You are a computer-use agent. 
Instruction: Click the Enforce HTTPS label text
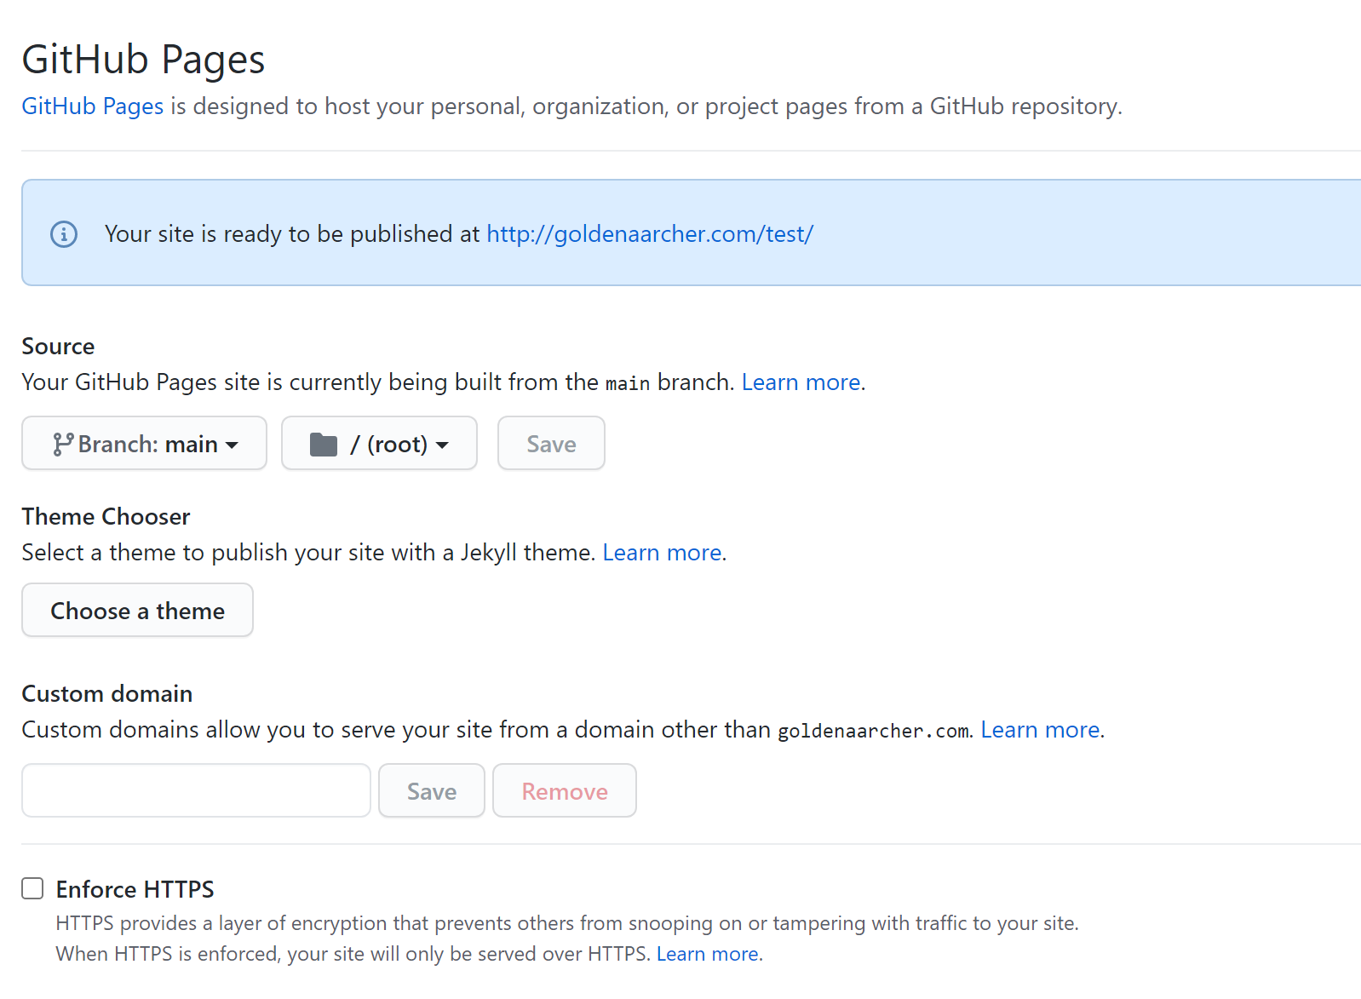(x=135, y=889)
